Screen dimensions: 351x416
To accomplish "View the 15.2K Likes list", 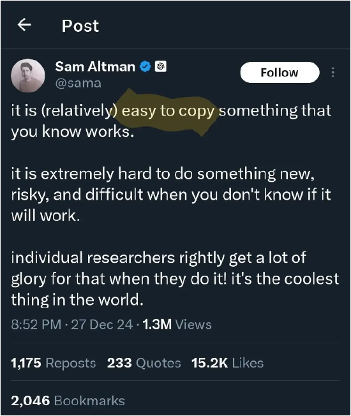I will pos(227,363).
